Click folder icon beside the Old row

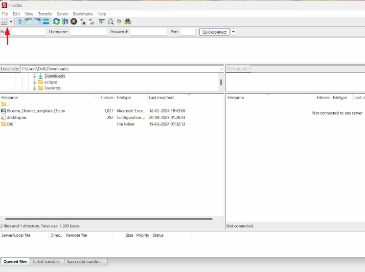pos(3,124)
